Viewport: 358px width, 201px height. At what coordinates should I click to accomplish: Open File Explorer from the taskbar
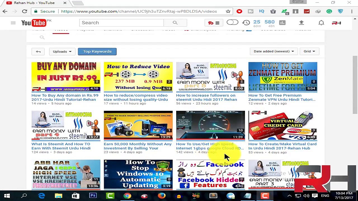58,196
